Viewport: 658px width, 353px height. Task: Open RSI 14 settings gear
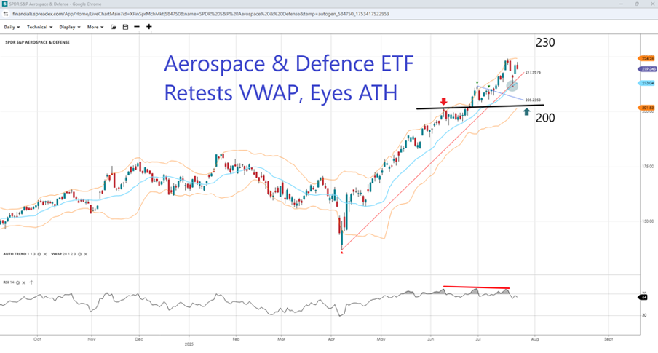18,281
